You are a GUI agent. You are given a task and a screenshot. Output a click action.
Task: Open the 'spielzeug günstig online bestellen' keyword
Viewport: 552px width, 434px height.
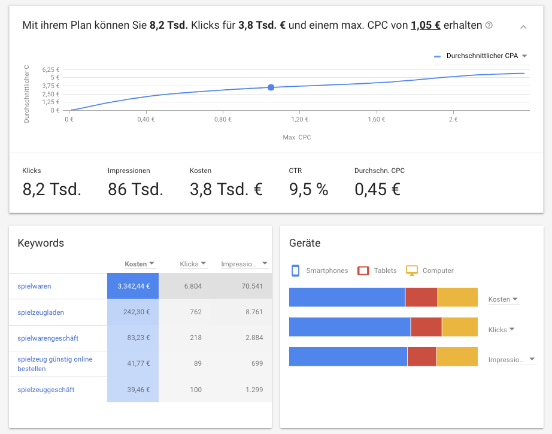(55, 364)
